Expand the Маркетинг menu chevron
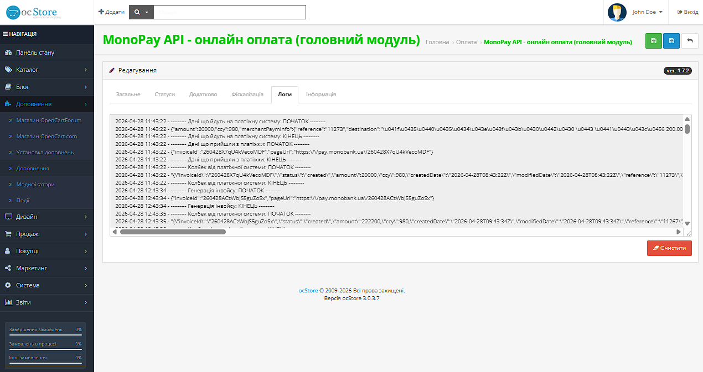Screen dimensions: 703x372 tap(86, 268)
